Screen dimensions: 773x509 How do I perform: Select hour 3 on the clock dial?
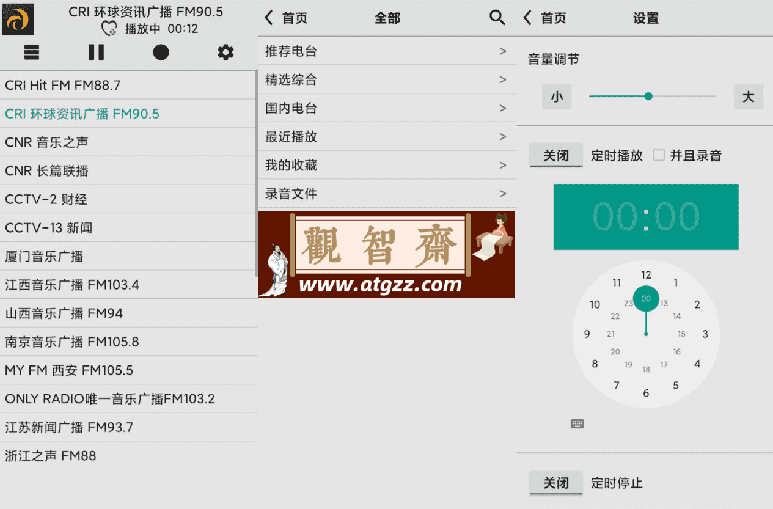point(705,334)
